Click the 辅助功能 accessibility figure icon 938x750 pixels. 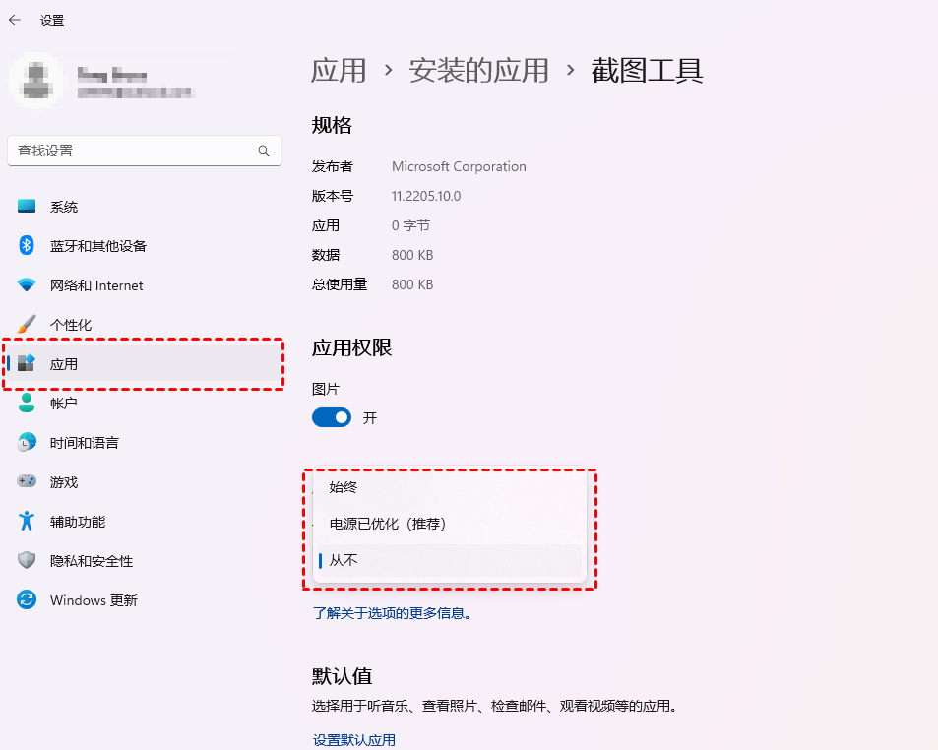(27, 521)
